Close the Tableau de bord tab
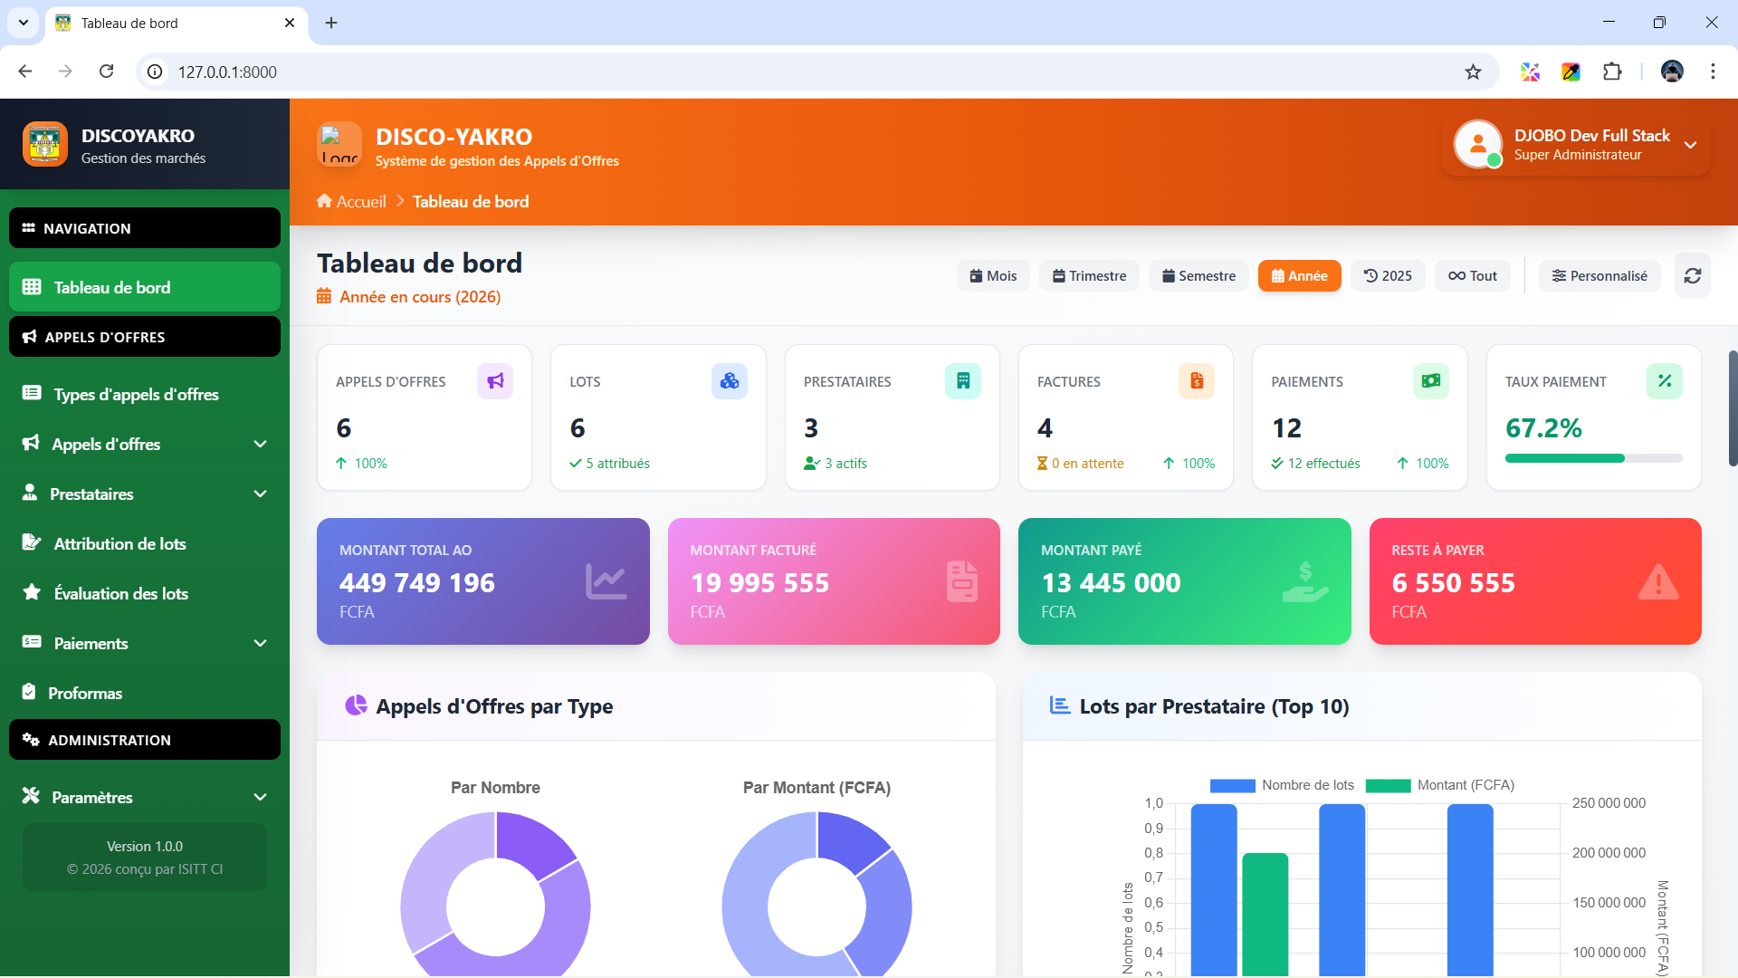 tap(290, 23)
